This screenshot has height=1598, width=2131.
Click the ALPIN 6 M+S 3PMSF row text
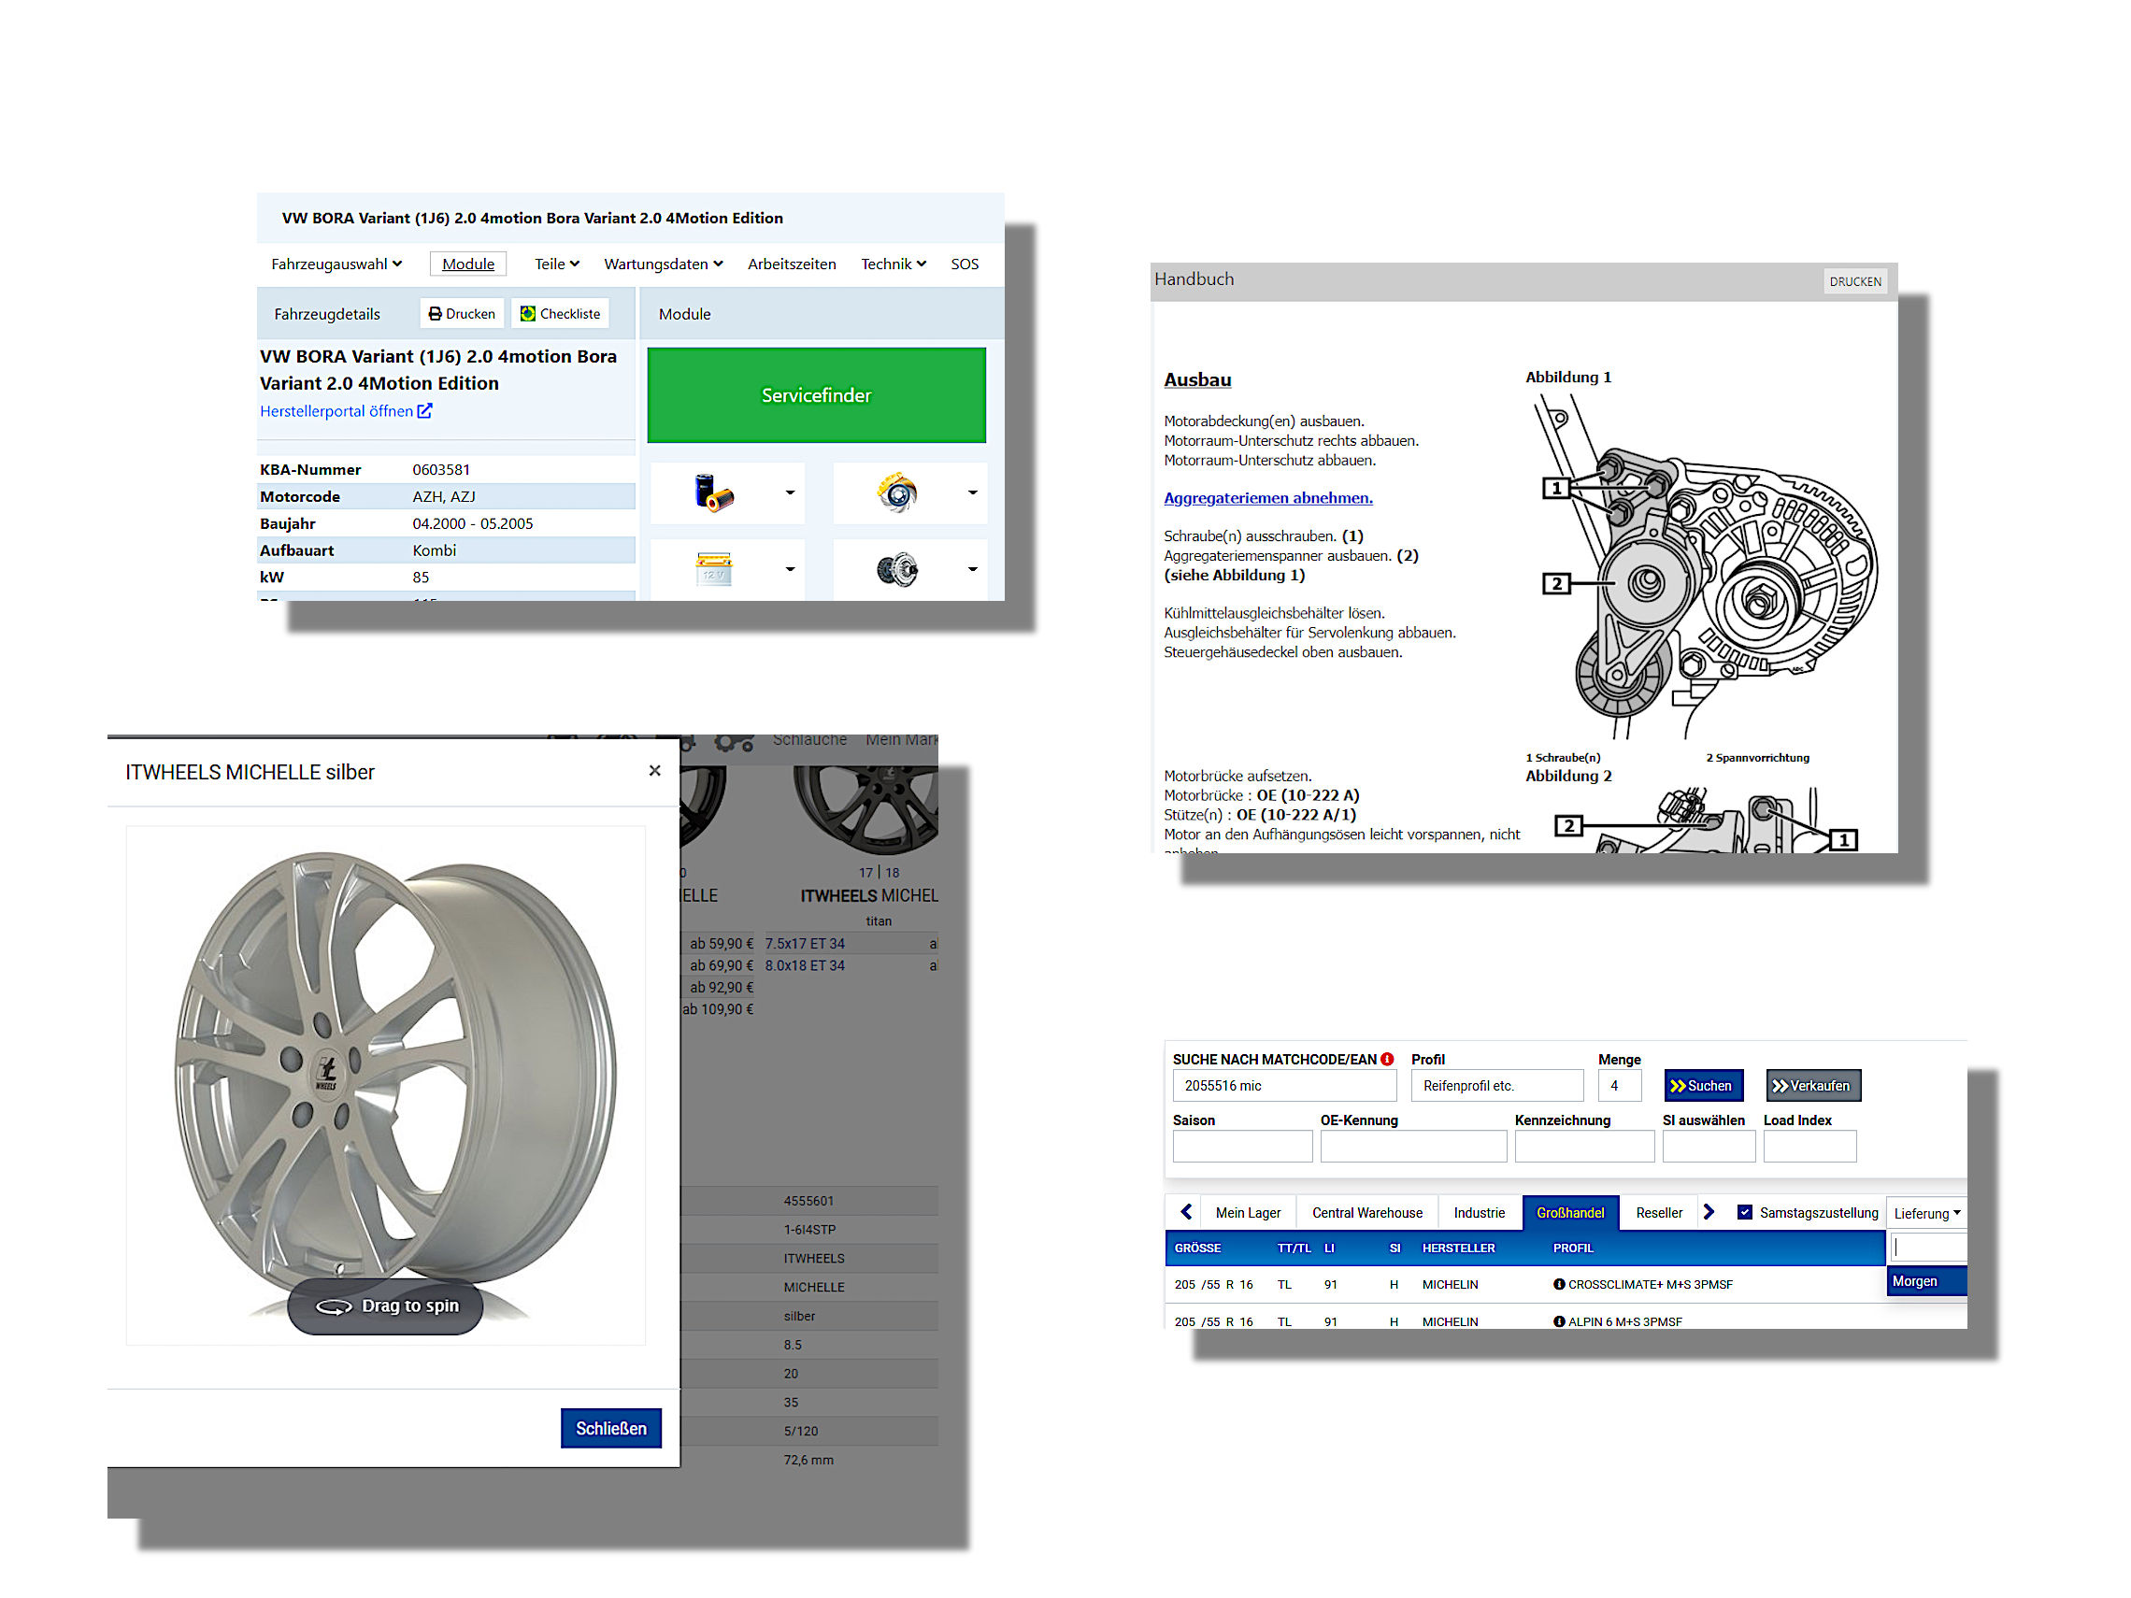(1625, 1322)
